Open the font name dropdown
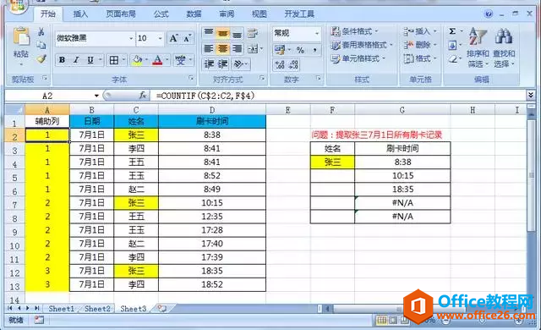541x330 pixels. pyautogui.click(x=131, y=38)
